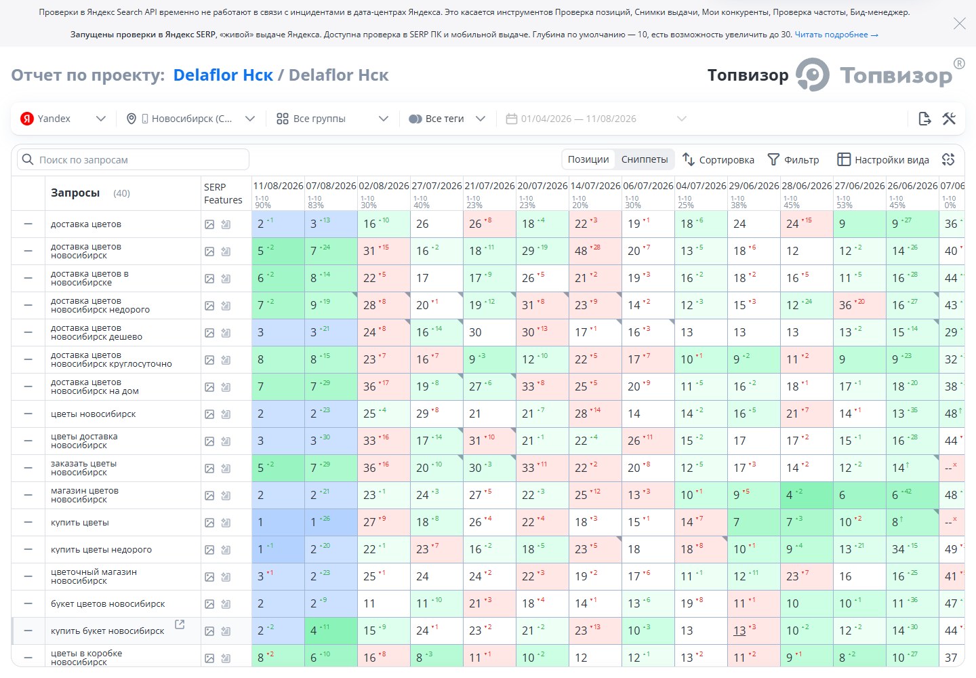Close the Yandex API notification banner
The image size is (976, 678).
click(959, 24)
